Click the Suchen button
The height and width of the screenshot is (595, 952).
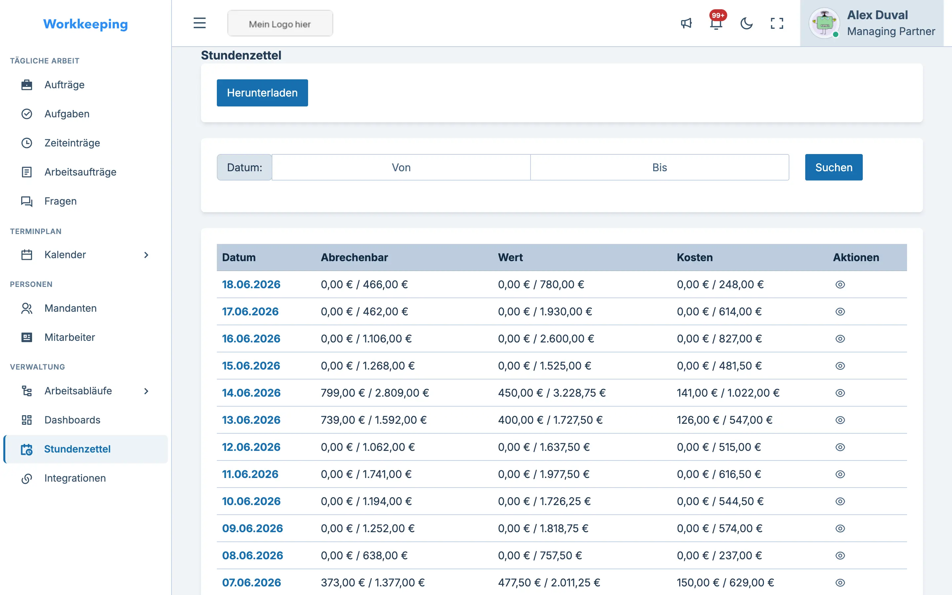(x=834, y=167)
